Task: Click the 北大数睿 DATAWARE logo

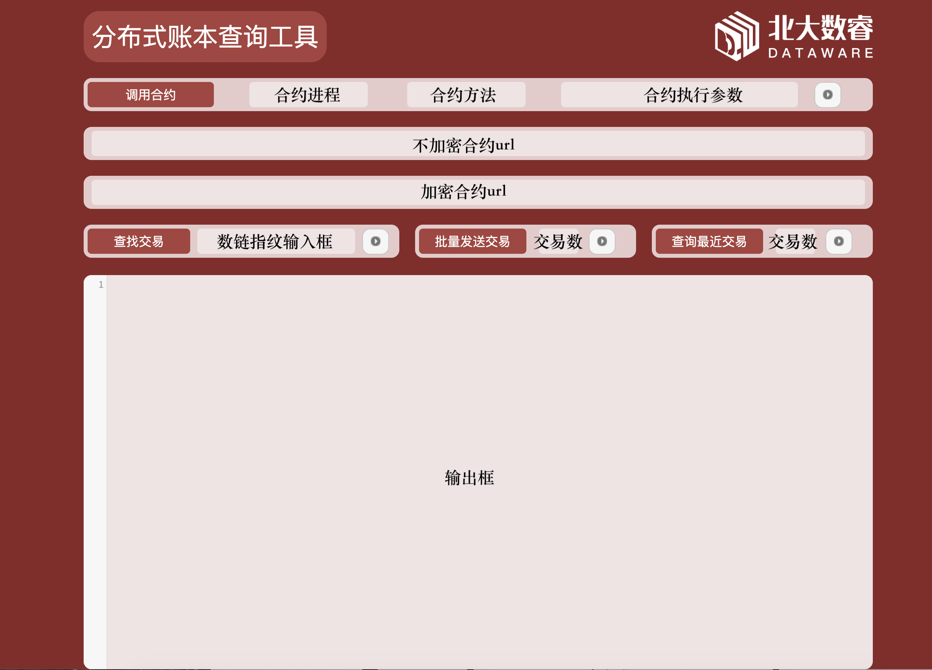Action: 794,36
